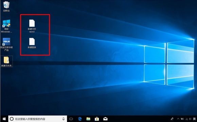Screen dimensions: 197x122
Task: Click the Cortana circle icon
Action: point(12,119)
